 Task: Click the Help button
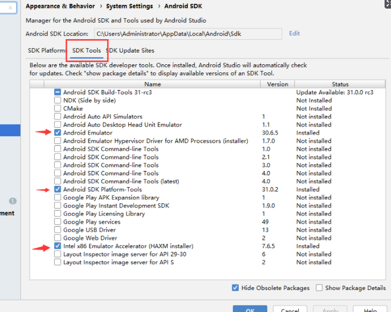[370, 309]
